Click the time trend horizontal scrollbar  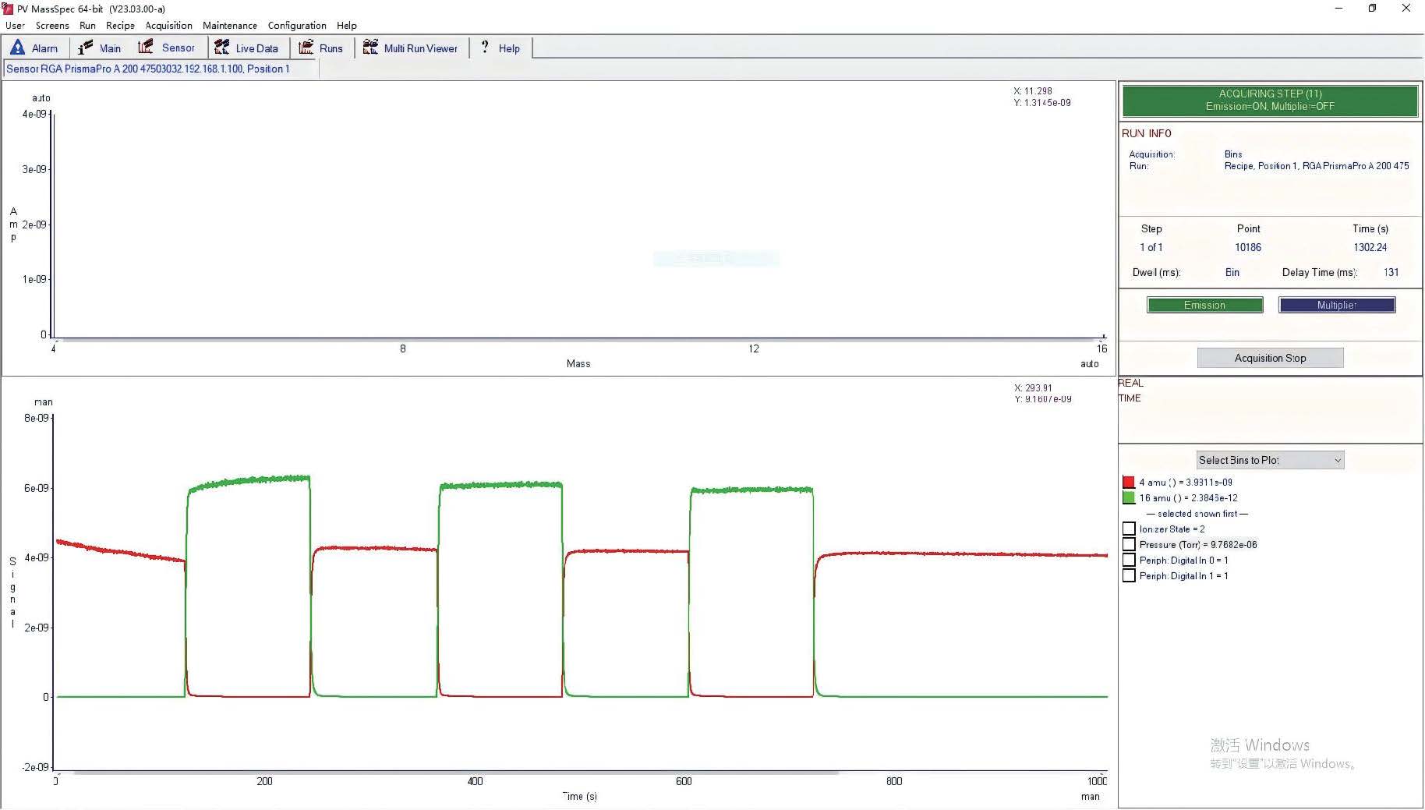[x=456, y=773]
